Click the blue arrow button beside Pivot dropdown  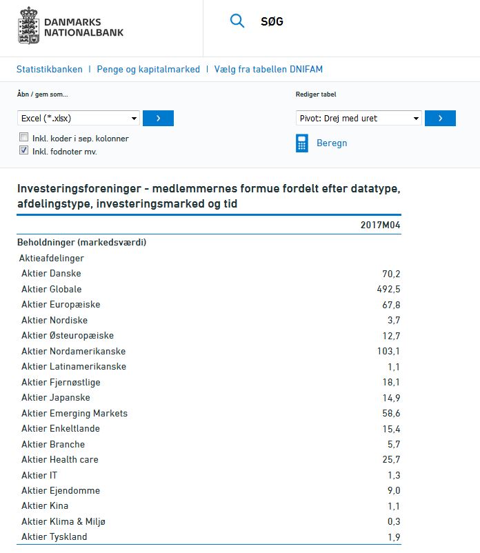(440, 118)
